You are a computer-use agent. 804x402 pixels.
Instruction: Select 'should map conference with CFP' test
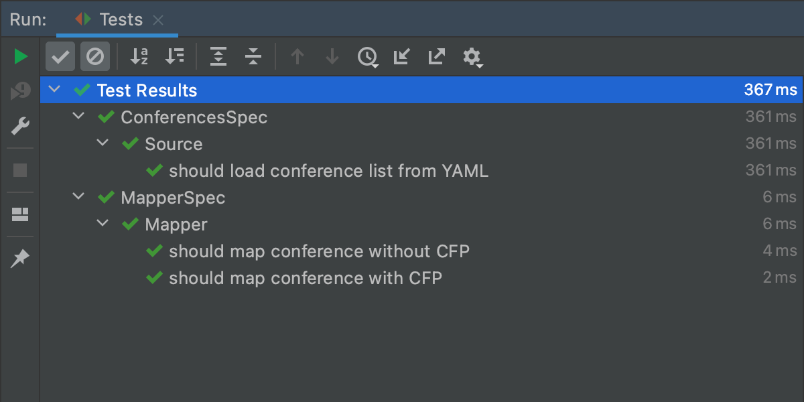click(x=305, y=278)
